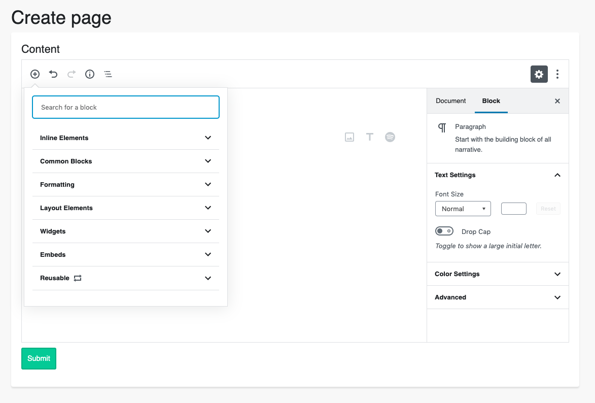The height and width of the screenshot is (403, 595).
Task: Click the Undo arrow icon
Action: [x=53, y=74]
